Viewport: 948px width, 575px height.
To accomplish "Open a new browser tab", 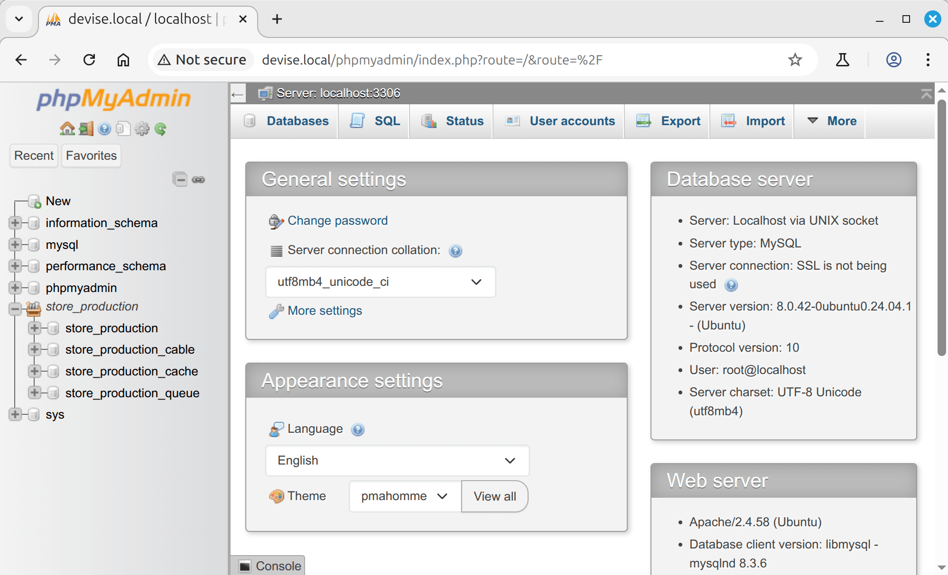I will pos(277,19).
